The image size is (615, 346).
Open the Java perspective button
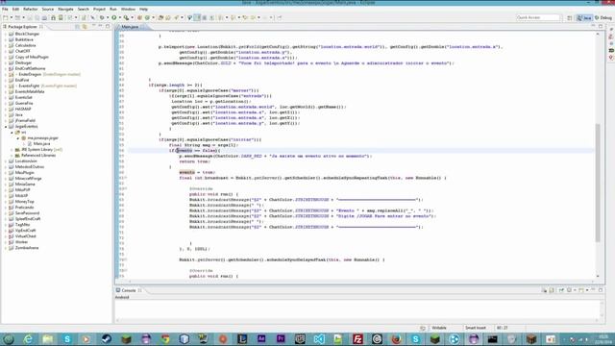(584, 17)
